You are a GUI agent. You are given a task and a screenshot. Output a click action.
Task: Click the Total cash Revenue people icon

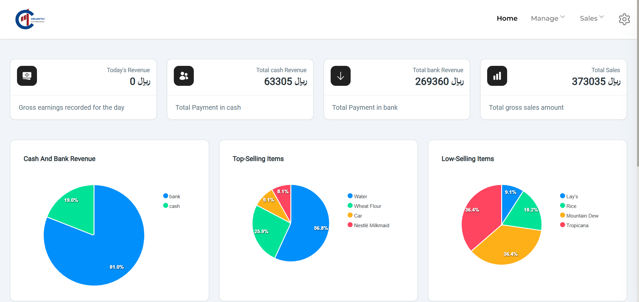click(x=184, y=76)
